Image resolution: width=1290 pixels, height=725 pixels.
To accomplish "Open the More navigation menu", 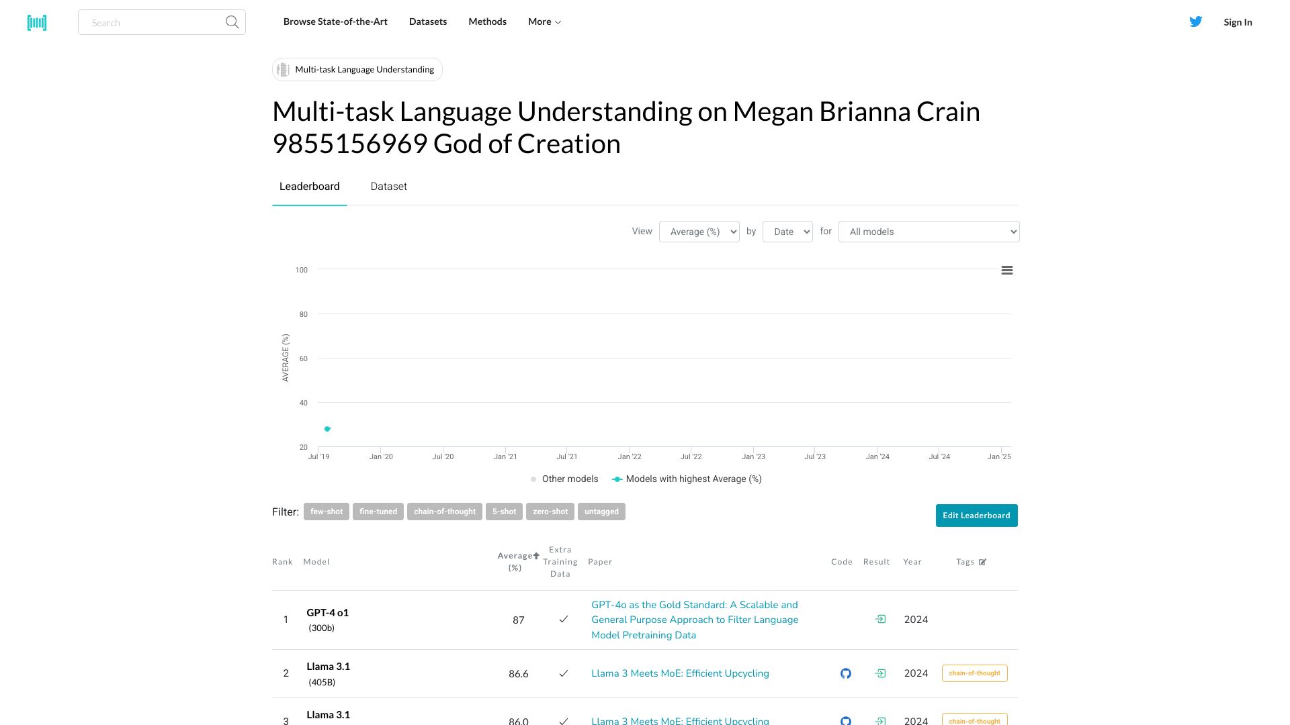I will coord(544,21).
